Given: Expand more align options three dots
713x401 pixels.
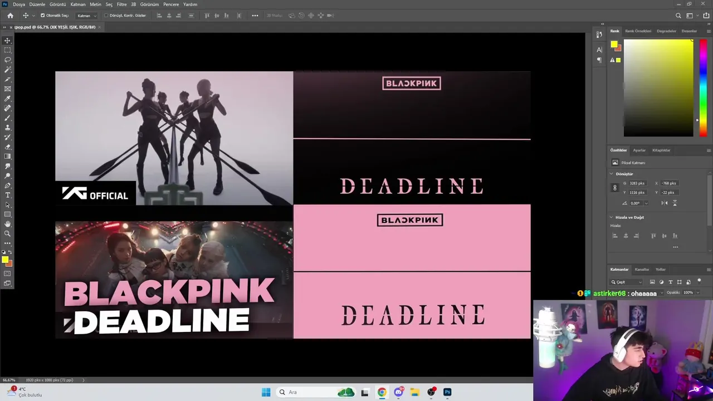Looking at the screenshot, I should click(675, 247).
